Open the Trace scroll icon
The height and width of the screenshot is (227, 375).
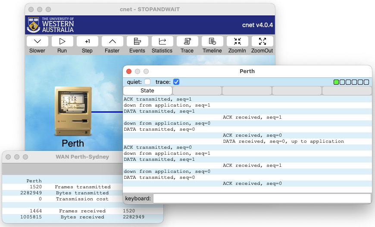(x=187, y=41)
